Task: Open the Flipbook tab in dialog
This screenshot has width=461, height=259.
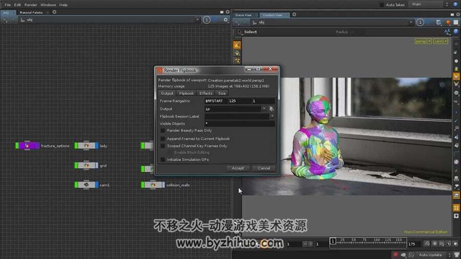Action: click(x=186, y=93)
